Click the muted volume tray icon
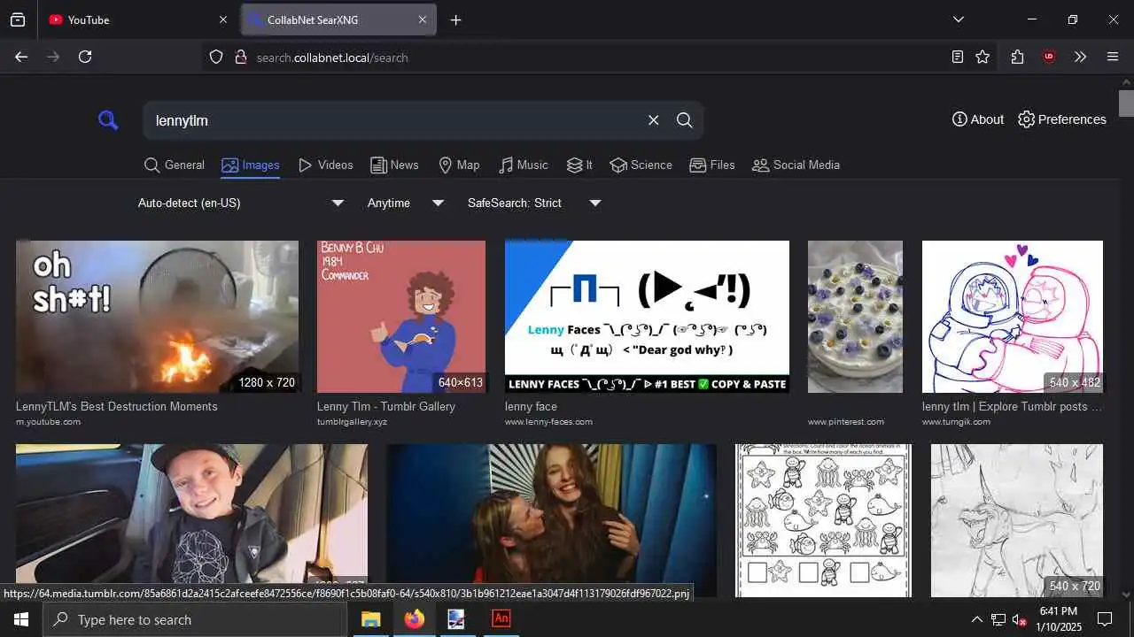 [1020, 619]
